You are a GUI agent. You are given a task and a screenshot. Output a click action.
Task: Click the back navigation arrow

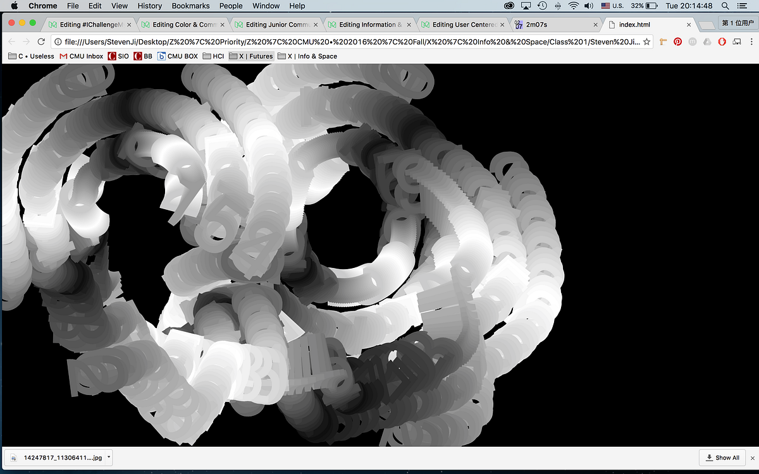point(11,42)
